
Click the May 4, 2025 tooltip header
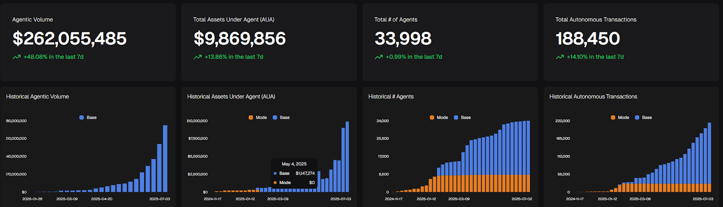click(x=294, y=164)
